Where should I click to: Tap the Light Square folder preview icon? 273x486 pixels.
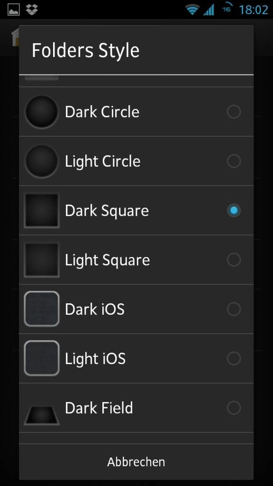42,260
